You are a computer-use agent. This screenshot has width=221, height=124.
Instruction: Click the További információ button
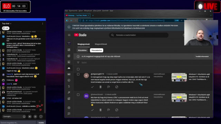tap(202, 56)
